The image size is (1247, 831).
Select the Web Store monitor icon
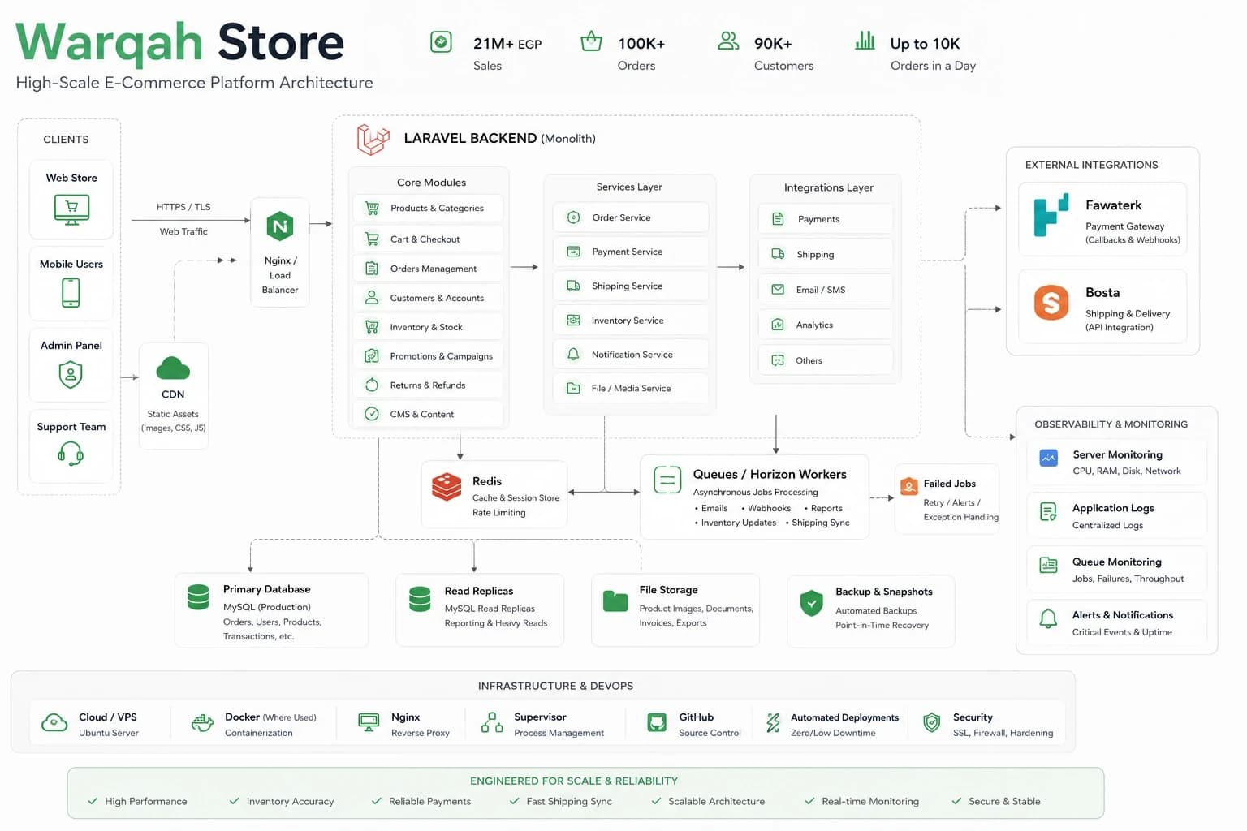tap(71, 209)
